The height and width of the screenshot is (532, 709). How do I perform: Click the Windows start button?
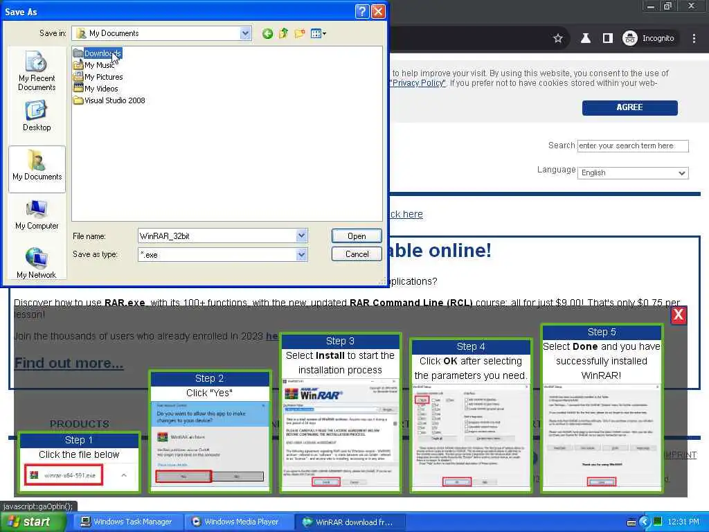pos(32,522)
